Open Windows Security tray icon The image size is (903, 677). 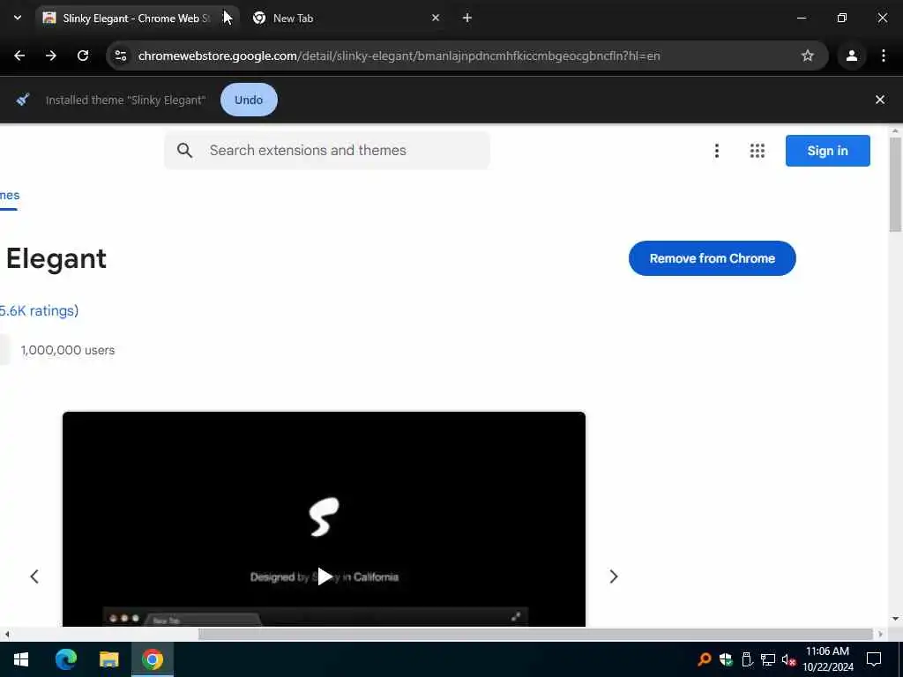pyautogui.click(x=726, y=659)
